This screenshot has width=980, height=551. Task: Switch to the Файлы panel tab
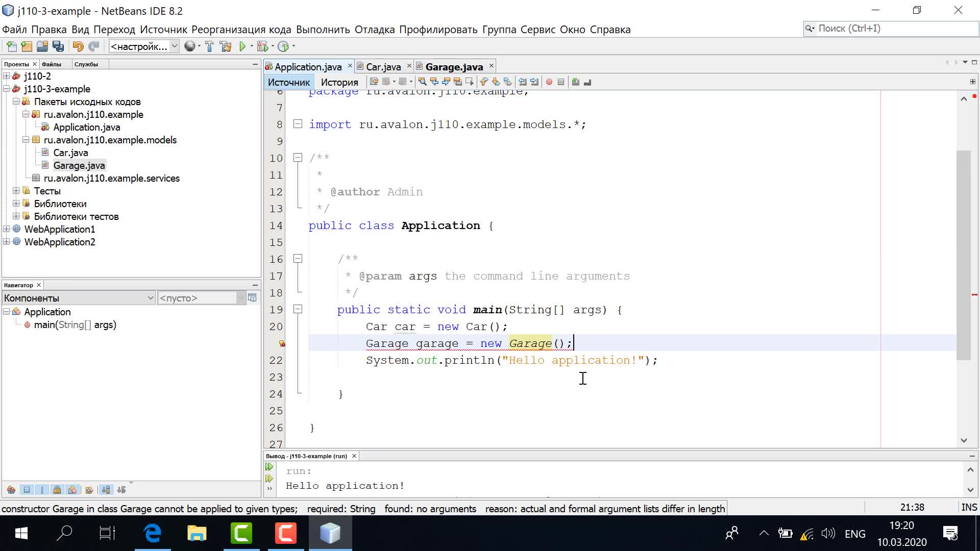[x=52, y=64]
